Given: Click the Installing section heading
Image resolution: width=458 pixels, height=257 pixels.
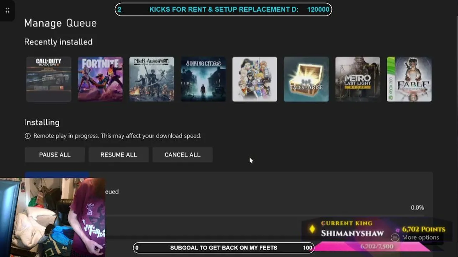Looking at the screenshot, I should point(42,122).
